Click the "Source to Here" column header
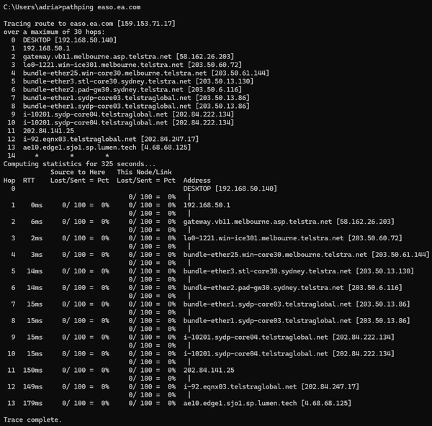Viewport: 432px width, 426px height. [78, 172]
